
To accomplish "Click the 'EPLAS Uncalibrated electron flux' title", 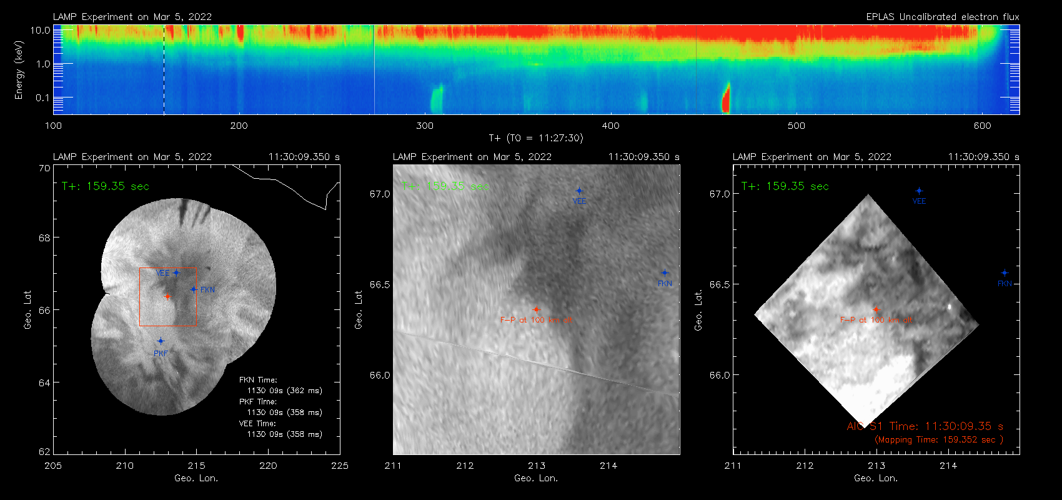I will 943,17.
